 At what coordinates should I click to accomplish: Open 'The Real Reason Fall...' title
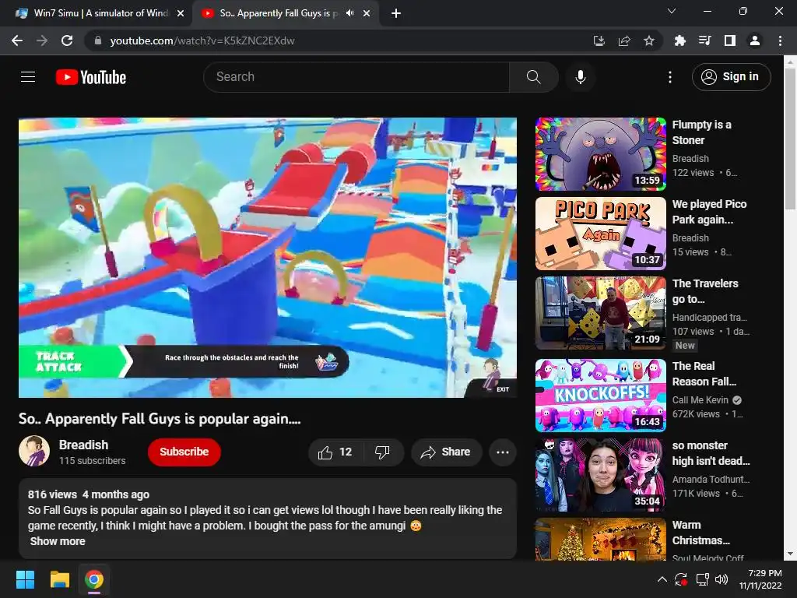click(x=704, y=374)
